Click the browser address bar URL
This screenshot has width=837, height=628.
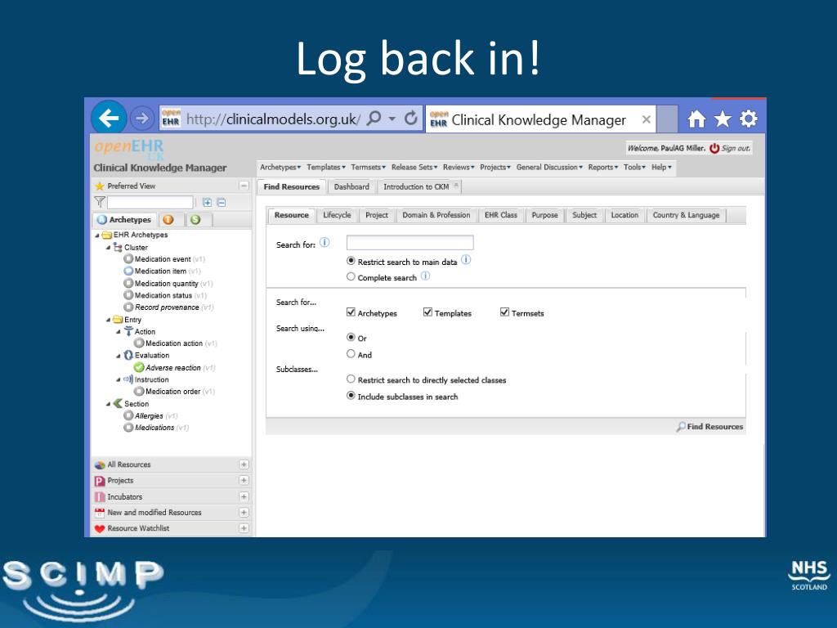[x=273, y=119]
